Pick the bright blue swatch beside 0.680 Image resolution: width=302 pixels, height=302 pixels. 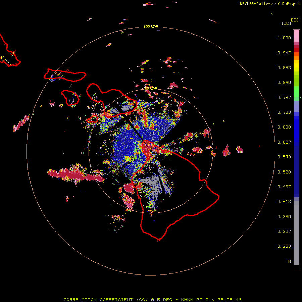[x=296, y=129]
